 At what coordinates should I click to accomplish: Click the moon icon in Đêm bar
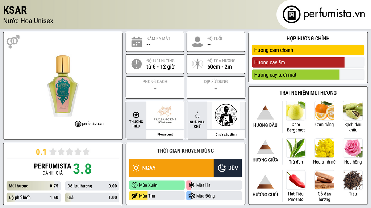click(x=222, y=168)
